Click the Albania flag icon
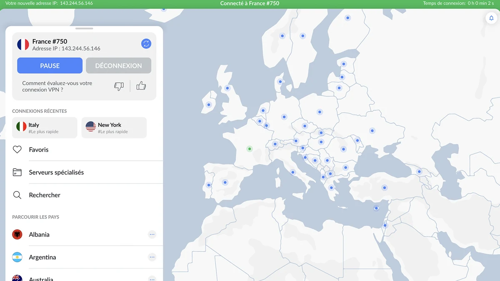Image resolution: width=500 pixels, height=281 pixels. click(x=17, y=234)
